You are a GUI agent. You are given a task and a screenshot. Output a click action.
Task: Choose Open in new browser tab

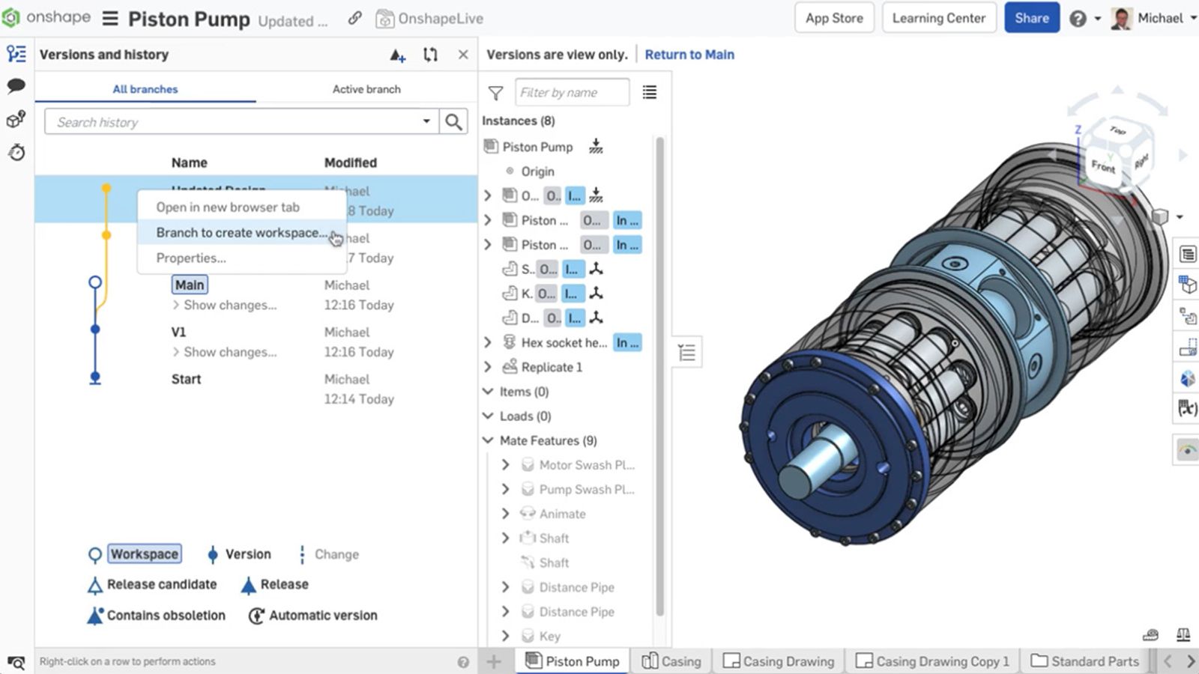tap(228, 207)
